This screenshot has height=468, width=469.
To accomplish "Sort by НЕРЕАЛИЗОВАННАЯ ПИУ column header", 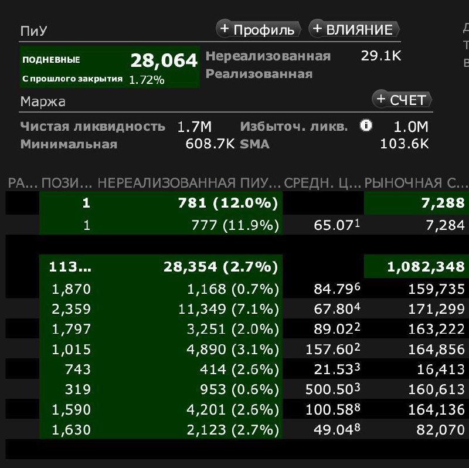I will [188, 183].
